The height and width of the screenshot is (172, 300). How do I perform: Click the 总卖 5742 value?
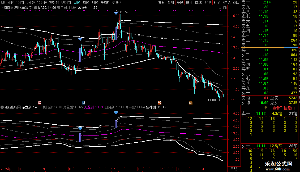pyautogui.click(x=293, y=98)
